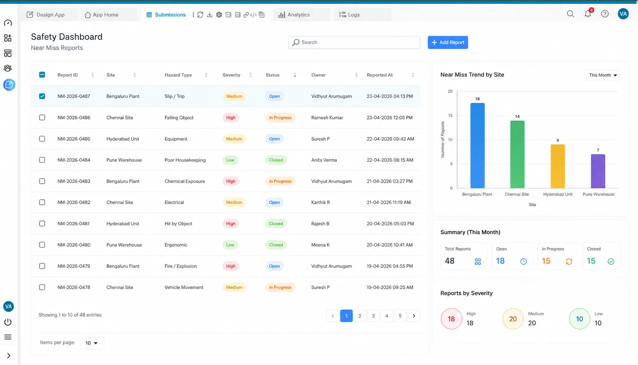
Task: Open notifications bell with 3 badge
Action: (588, 14)
